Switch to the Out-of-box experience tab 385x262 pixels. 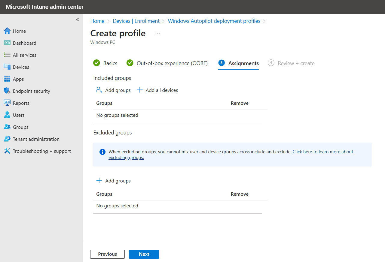click(172, 63)
